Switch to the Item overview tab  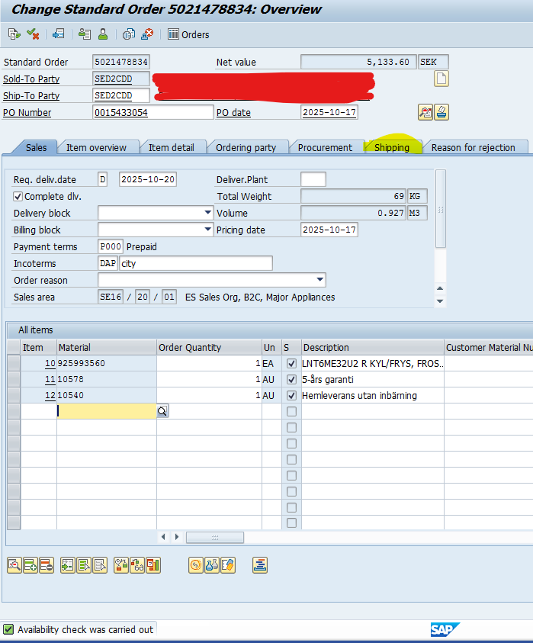(x=96, y=148)
